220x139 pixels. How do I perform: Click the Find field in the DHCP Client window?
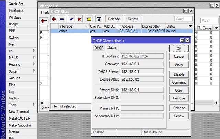click(183, 19)
